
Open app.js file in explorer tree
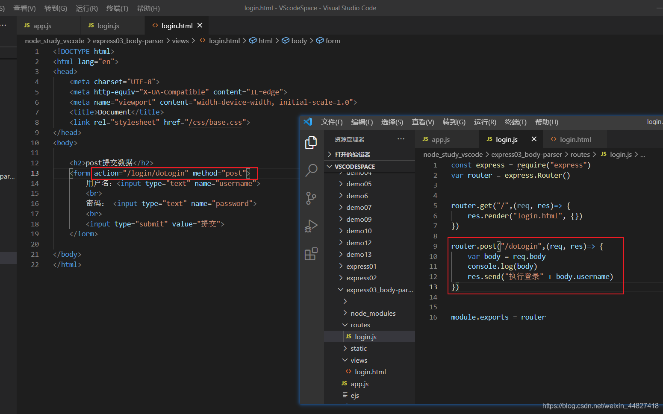pyautogui.click(x=369, y=384)
